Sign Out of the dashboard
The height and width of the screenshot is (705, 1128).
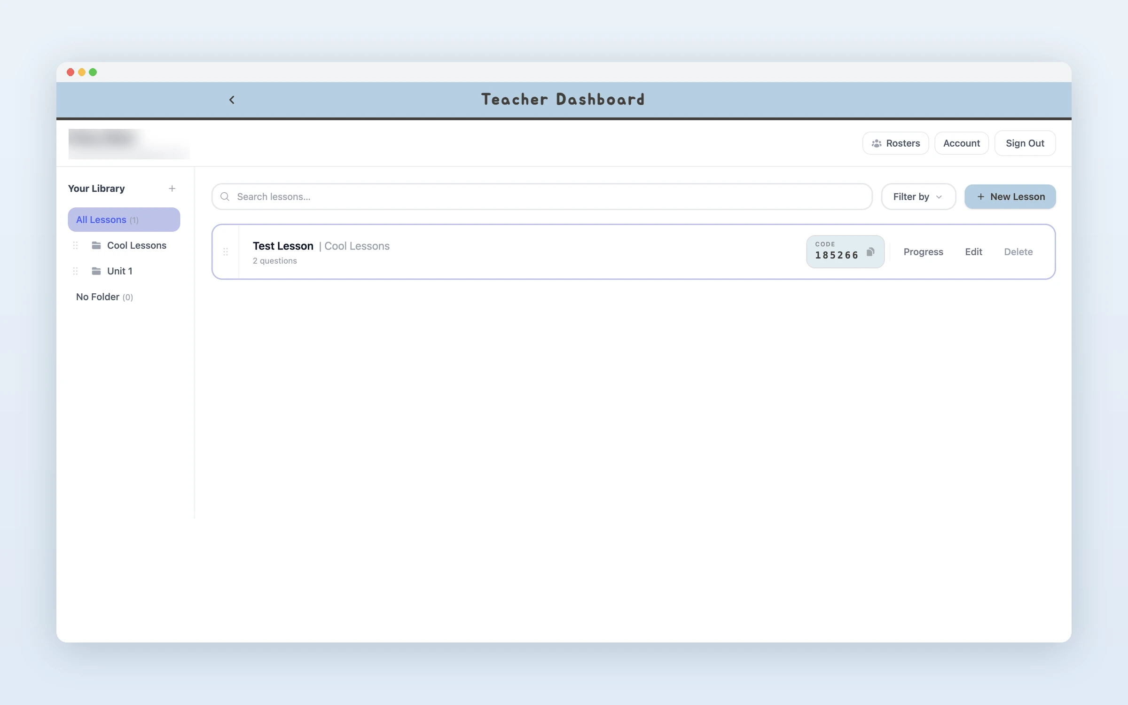point(1025,143)
